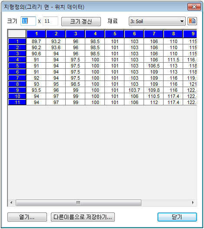
Task: Click the 닫기 button
Action: [x=177, y=217]
